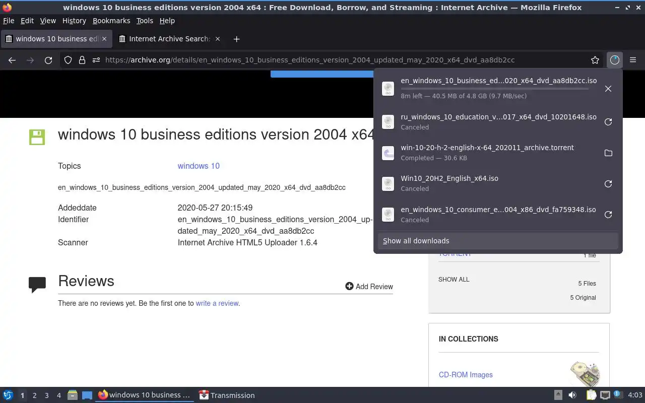Click SHOW ALL download options
Viewport: 645px width, 403px height.
[454, 279]
